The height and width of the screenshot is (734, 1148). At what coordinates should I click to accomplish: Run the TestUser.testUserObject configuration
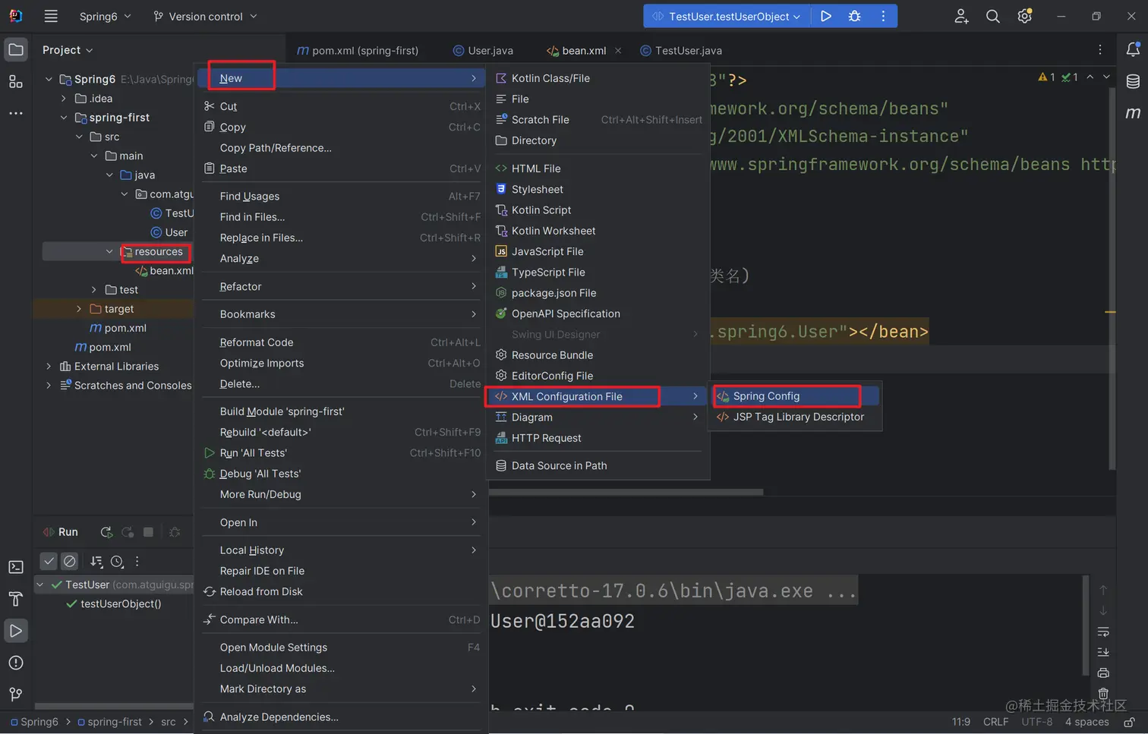coord(826,16)
